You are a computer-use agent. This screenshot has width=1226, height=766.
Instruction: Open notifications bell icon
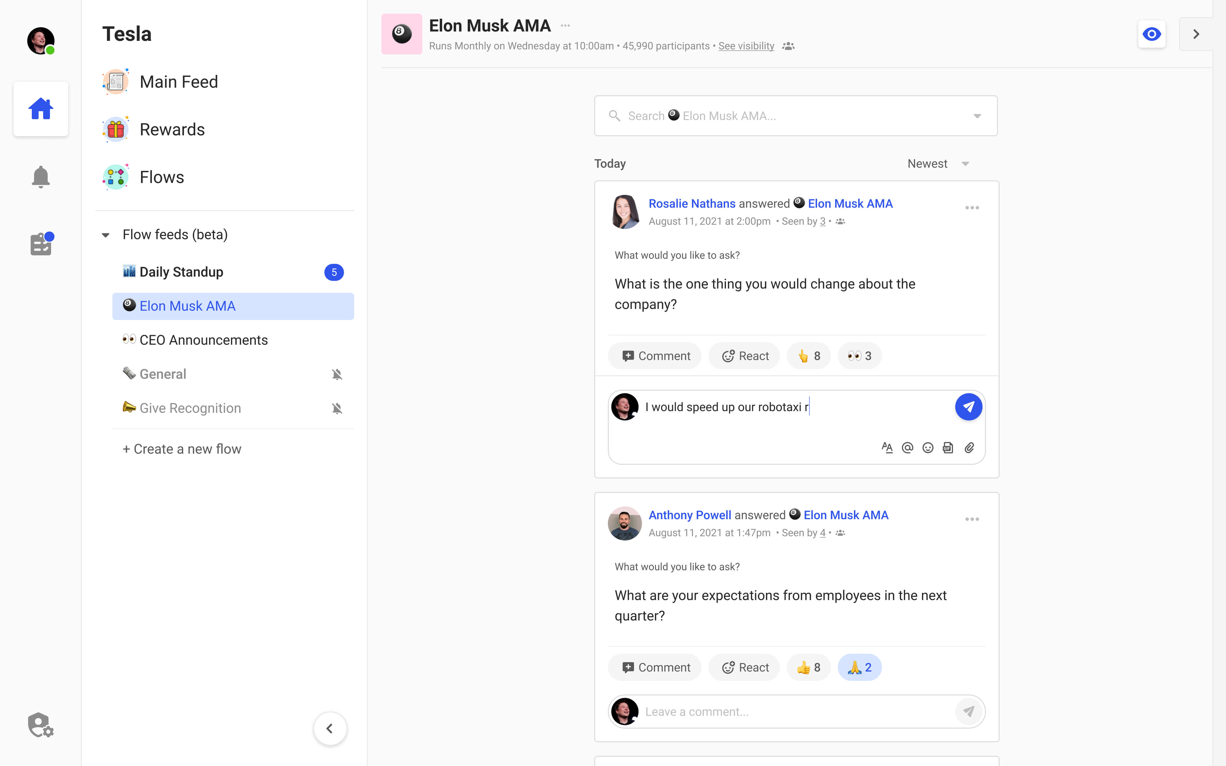[41, 177]
